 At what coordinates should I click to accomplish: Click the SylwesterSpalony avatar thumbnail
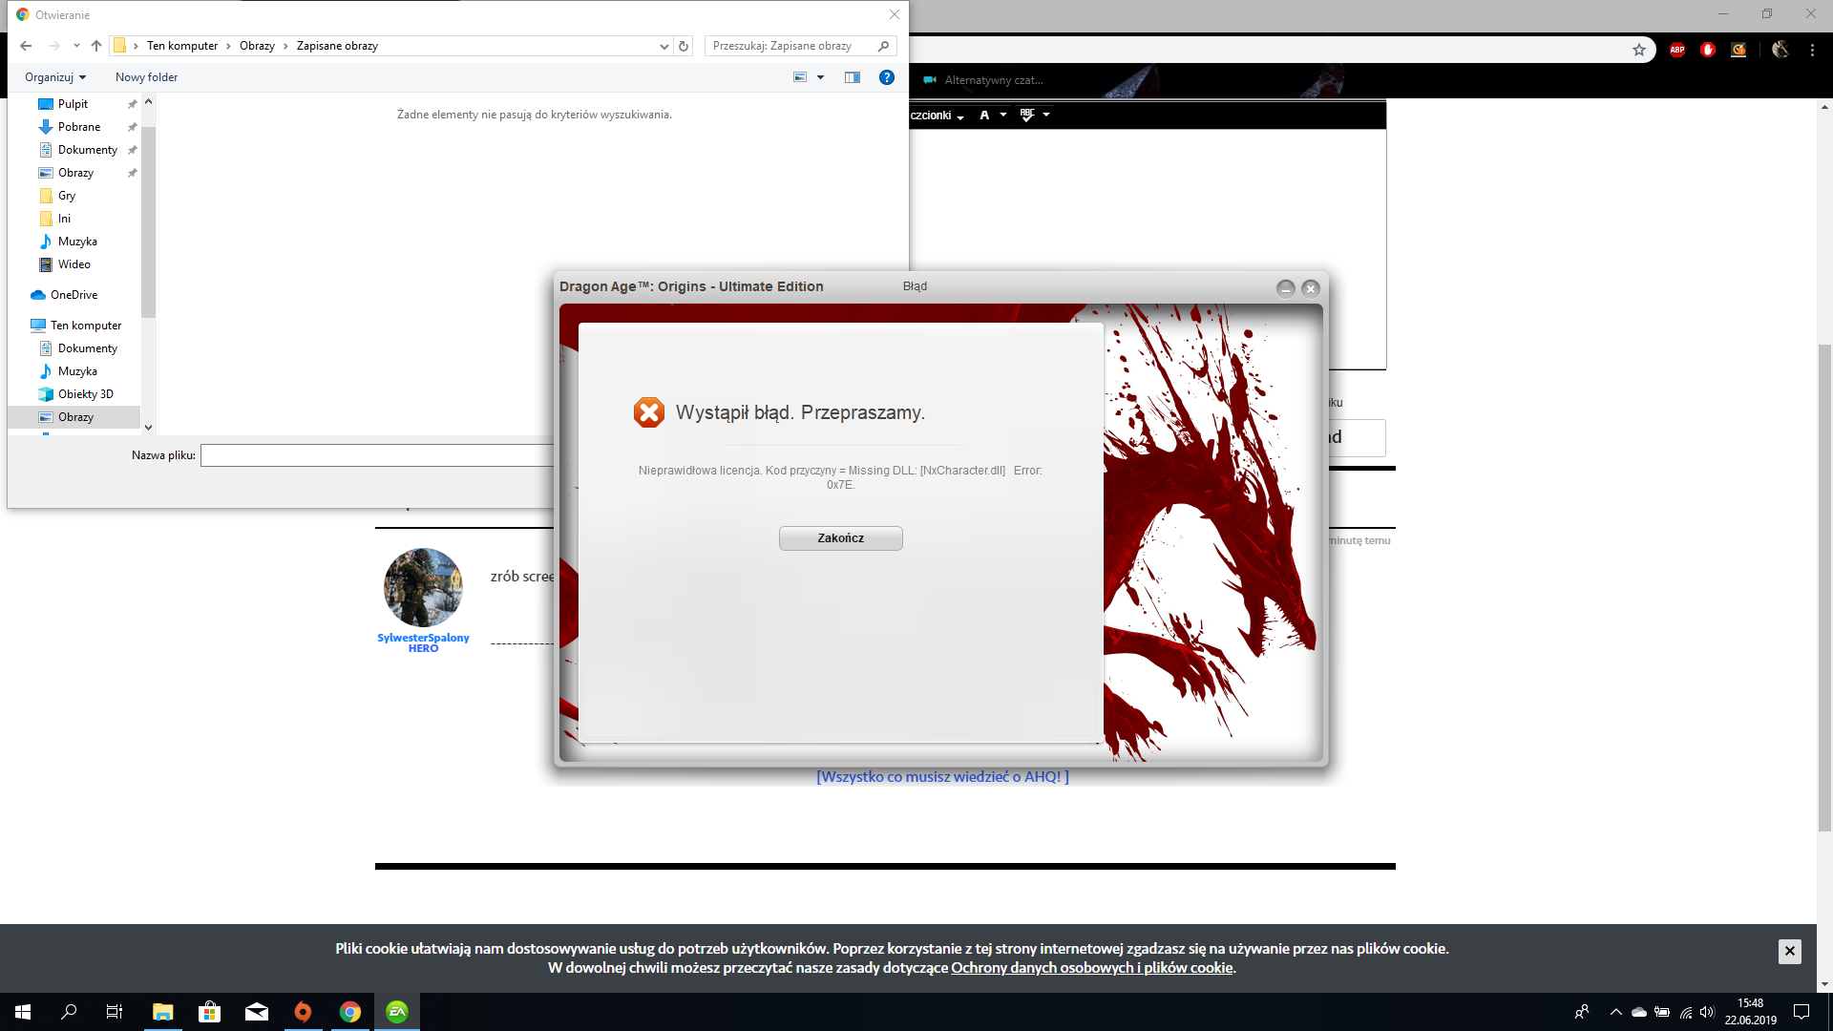click(423, 587)
